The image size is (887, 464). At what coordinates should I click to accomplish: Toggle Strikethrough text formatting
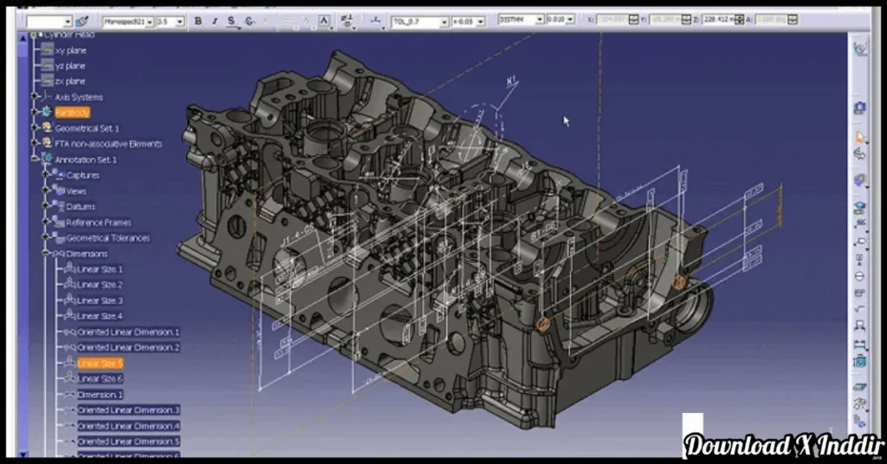(249, 21)
